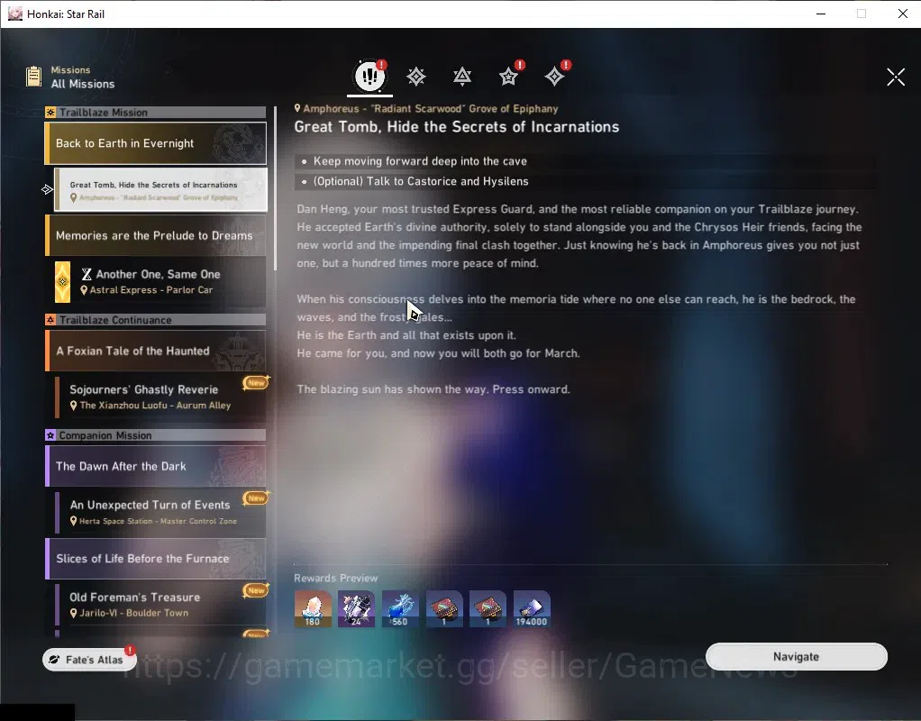Open the Trailblaze Mission filter icon

click(415, 77)
